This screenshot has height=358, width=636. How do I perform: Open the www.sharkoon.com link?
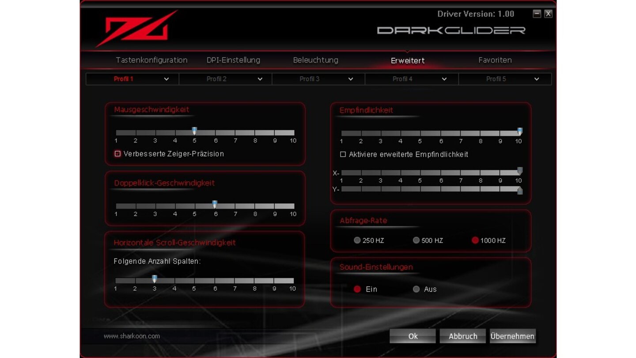click(x=132, y=336)
